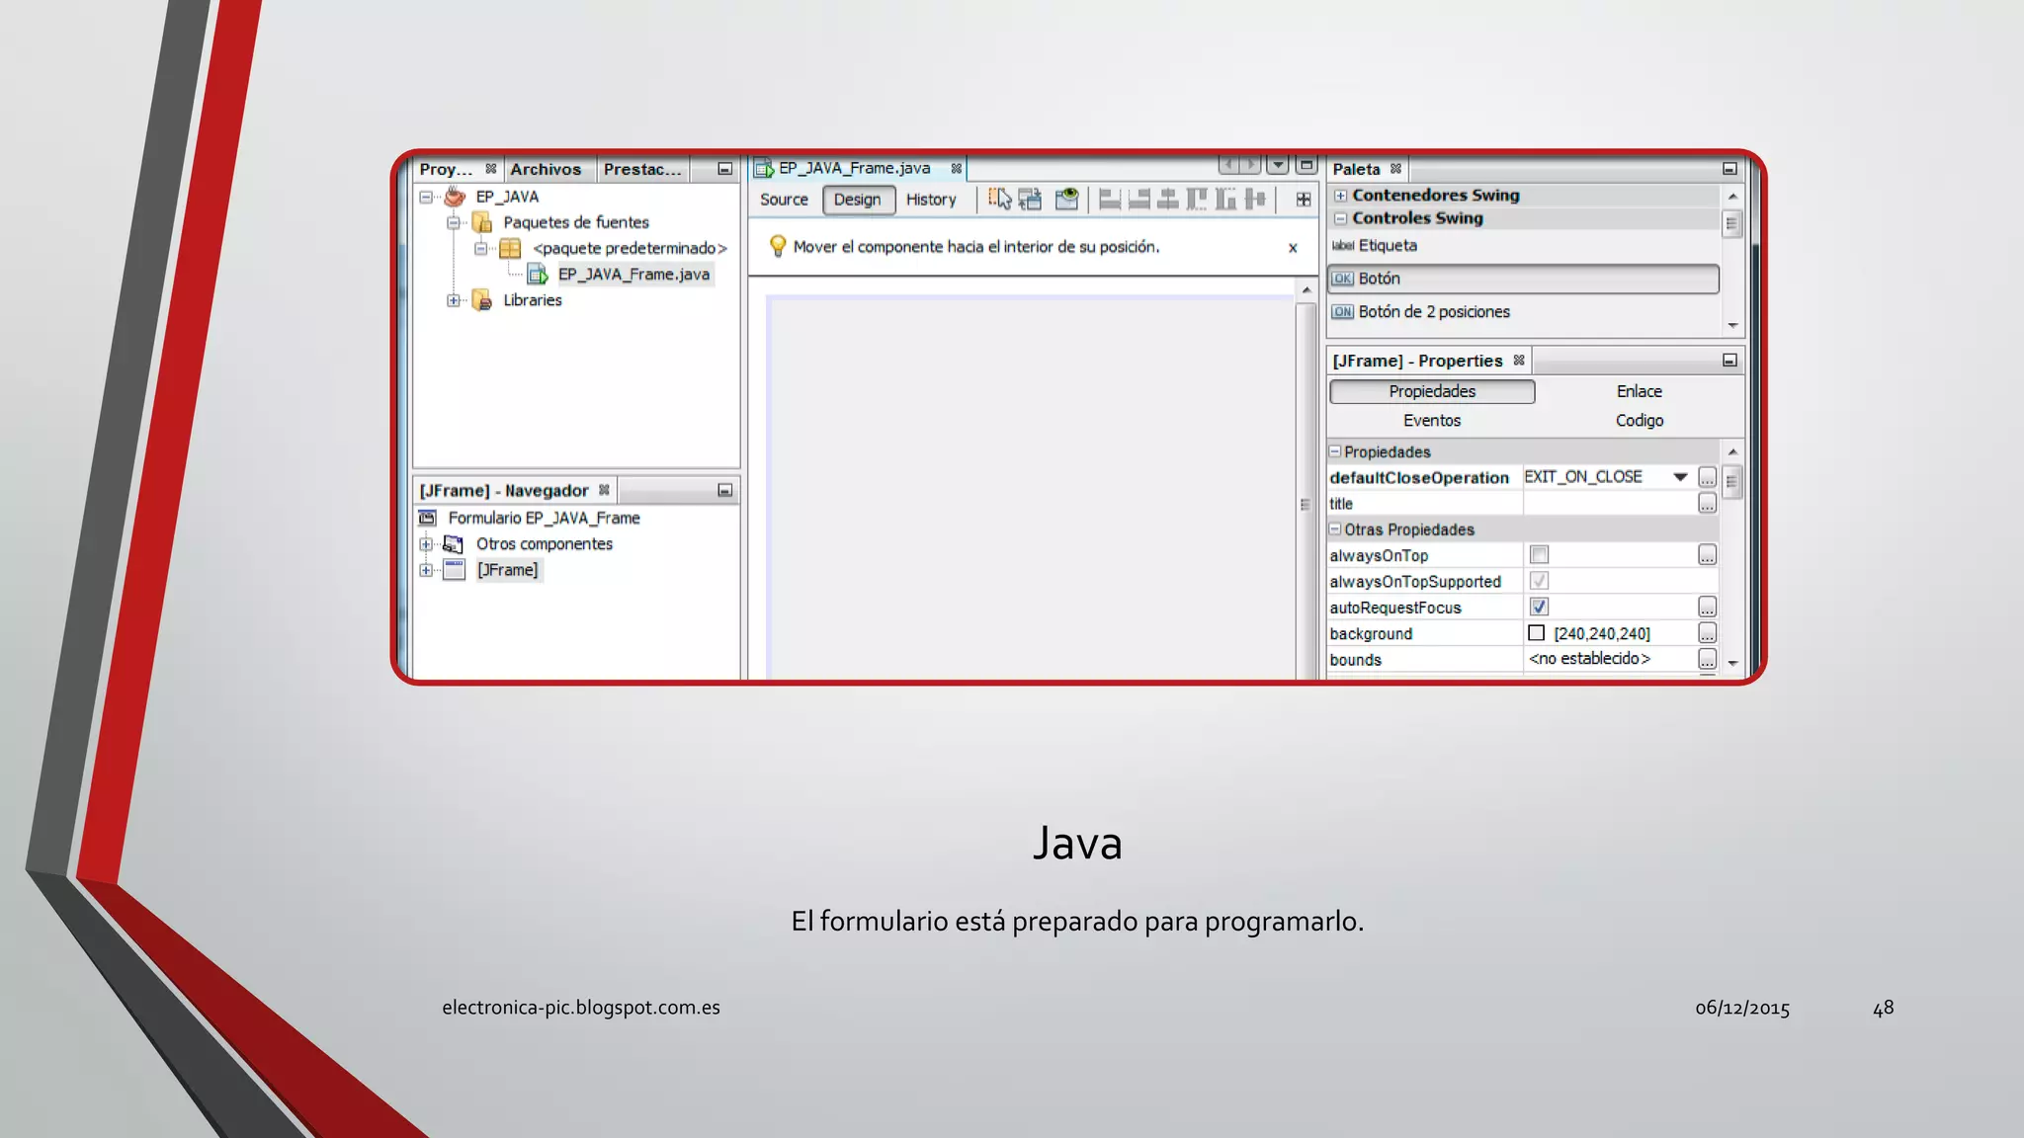This screenshot has width=2024, height=1138.
Task: Open the Archivos panel tab
Action: [x=546, y=170]
